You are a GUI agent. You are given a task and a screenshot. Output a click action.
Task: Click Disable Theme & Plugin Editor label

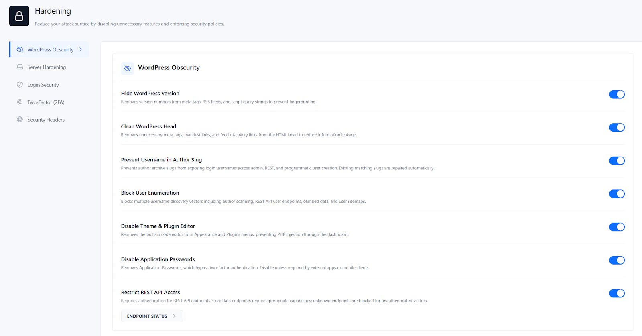pos(158,226)
